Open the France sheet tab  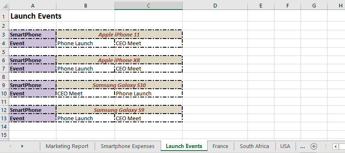click(220, 146)
